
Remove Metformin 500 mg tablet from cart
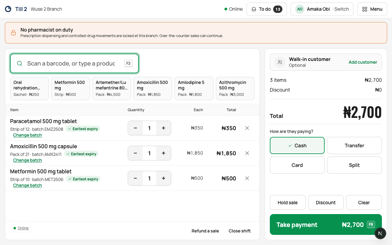[247, 178]
